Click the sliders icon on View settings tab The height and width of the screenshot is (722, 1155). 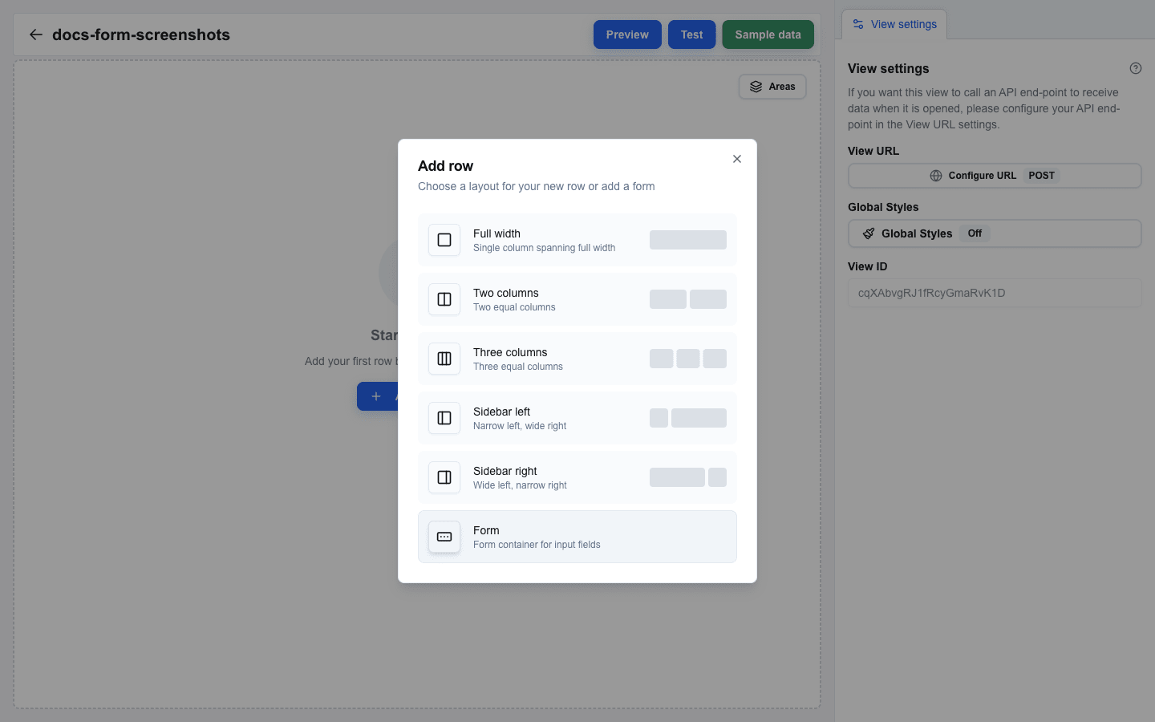coord(858,24)
